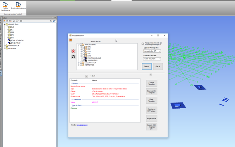The image size is (235, 147).
Task: Collapse ANALYSE BMG in Jeux panel
Action: coord(4,24)
